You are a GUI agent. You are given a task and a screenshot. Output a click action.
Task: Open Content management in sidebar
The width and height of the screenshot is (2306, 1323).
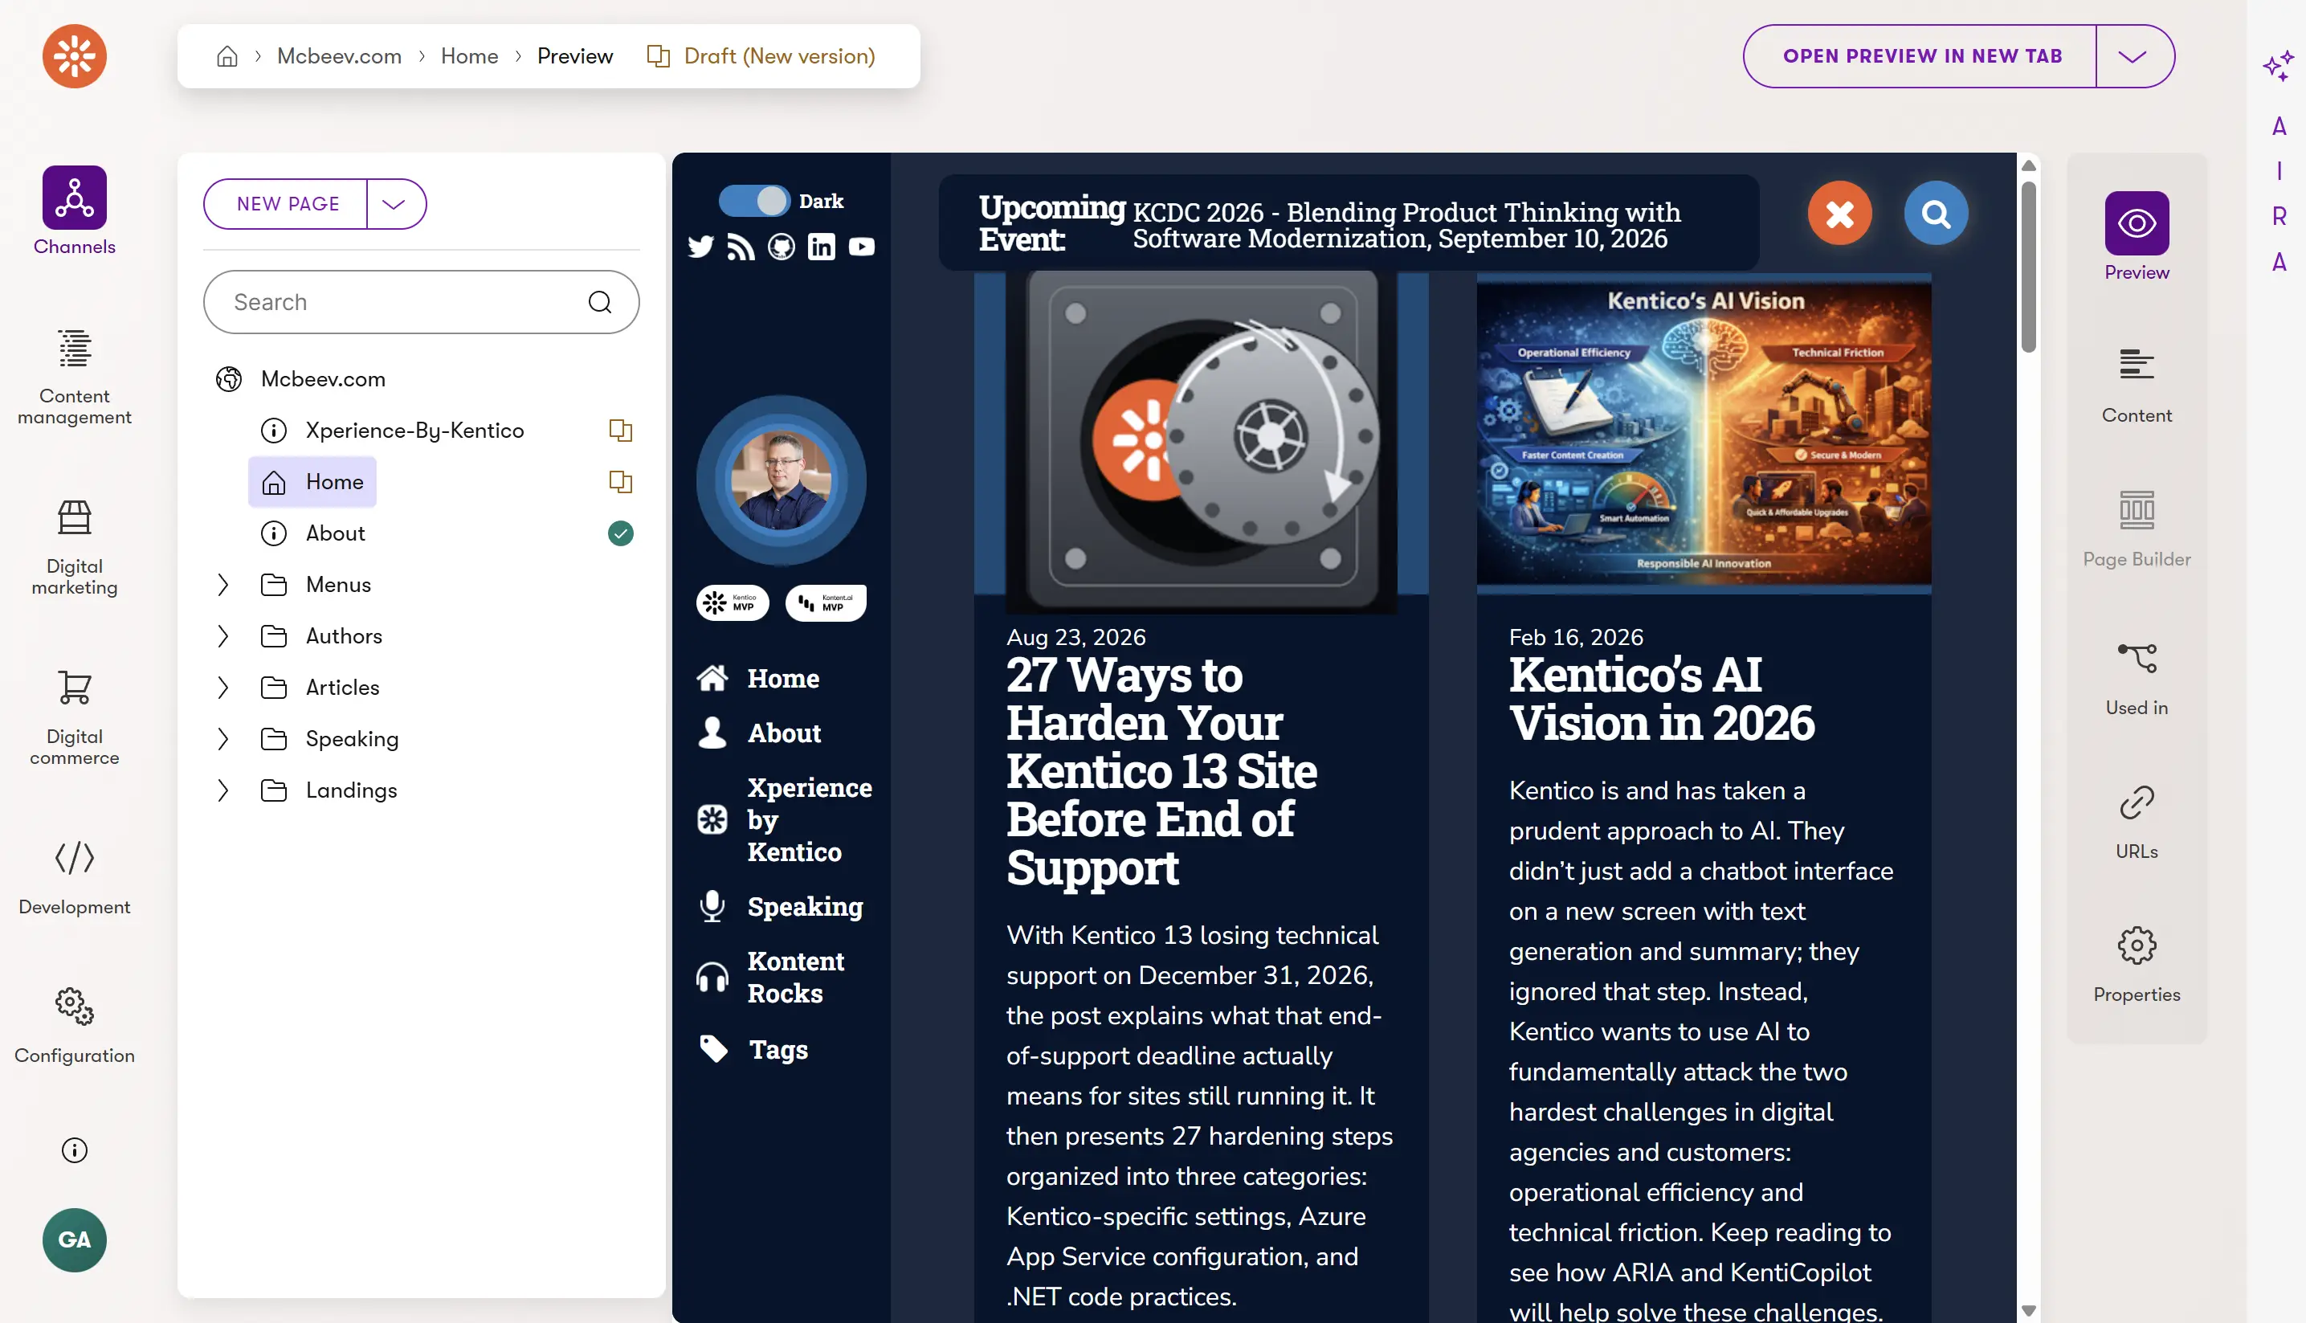point(75,377)
